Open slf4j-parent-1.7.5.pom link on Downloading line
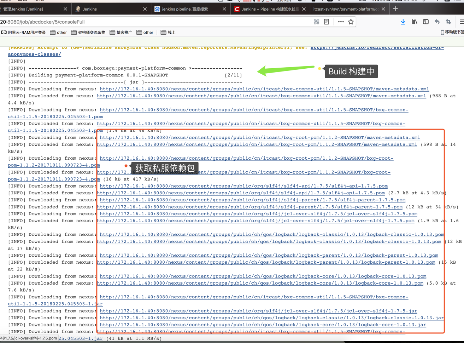 coord(253,200)
